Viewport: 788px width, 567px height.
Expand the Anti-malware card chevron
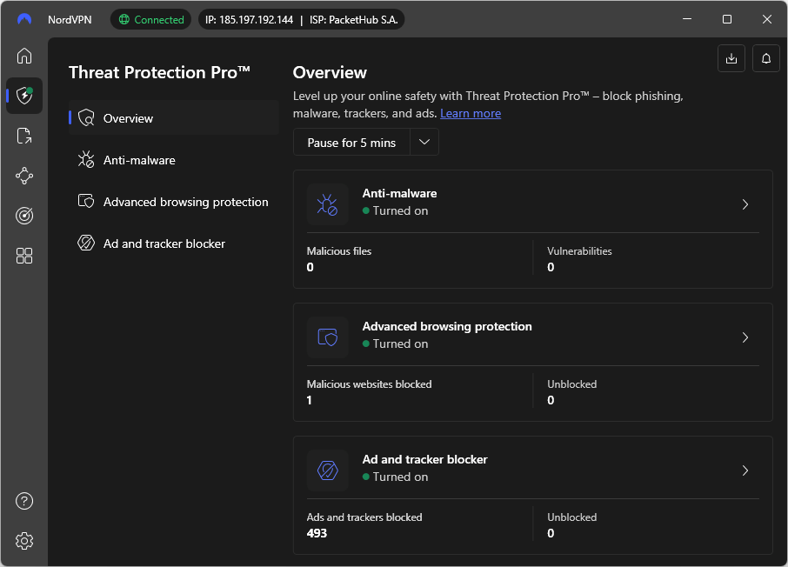point(745,204)
